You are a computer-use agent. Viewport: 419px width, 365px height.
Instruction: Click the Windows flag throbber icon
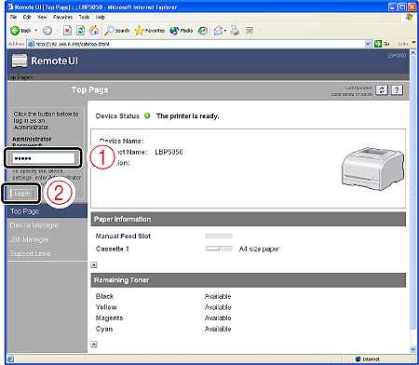point(410,18)
